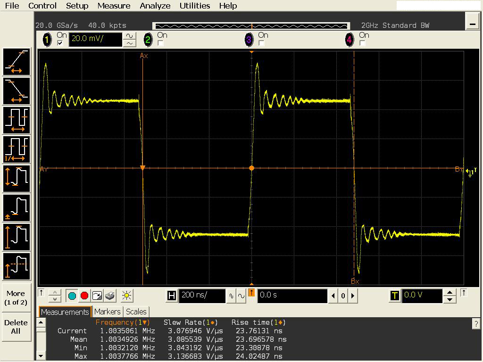Select the rise time measurement icon
The width and height of the screenshot is (483, 362).
point(17,62)
